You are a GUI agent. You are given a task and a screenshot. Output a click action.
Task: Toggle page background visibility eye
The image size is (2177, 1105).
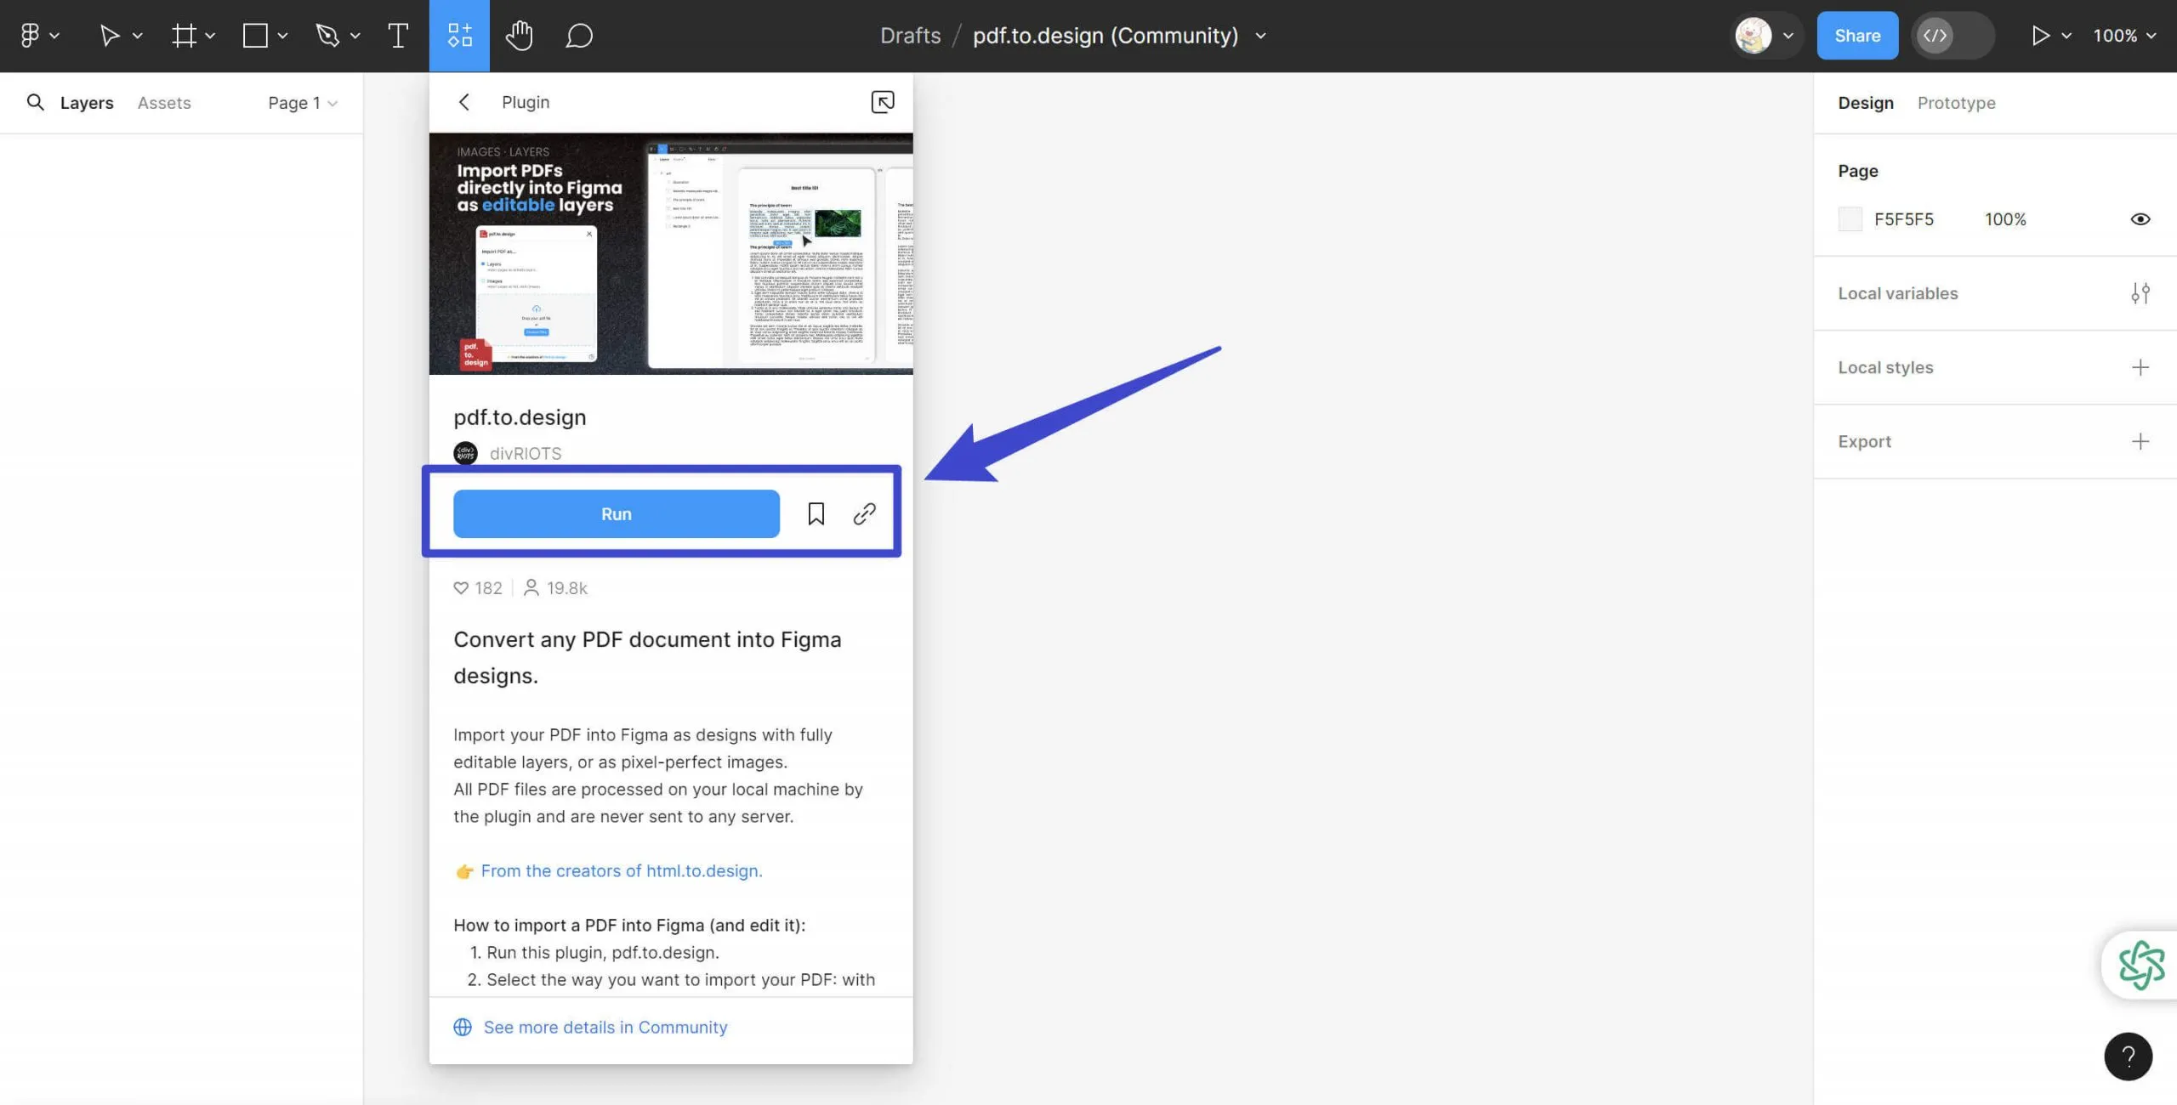coord(2141,218)
